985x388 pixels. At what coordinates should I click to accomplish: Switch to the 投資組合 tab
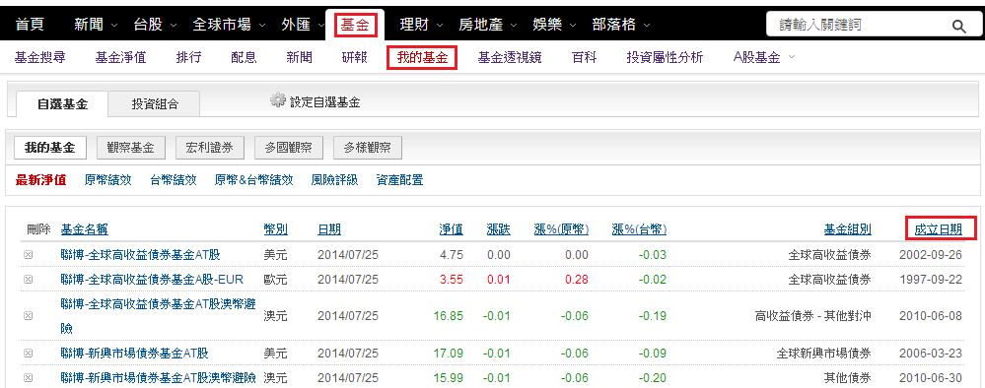point(155,104)
